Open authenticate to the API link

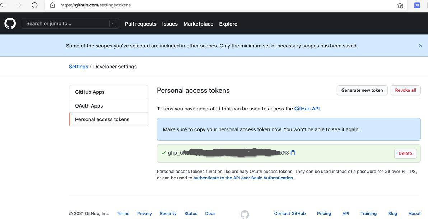click(243, 178)
